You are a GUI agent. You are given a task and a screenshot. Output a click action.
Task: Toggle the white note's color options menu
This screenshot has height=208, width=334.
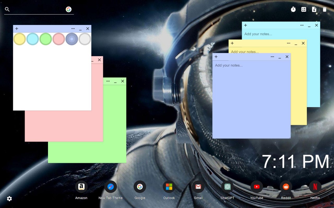[x=73, y=29]
